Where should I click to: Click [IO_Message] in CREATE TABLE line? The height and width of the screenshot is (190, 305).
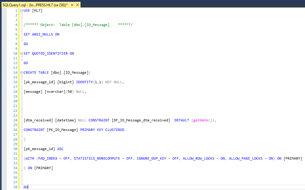pos(76,72)
